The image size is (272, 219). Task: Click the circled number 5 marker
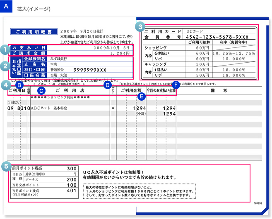5,167
